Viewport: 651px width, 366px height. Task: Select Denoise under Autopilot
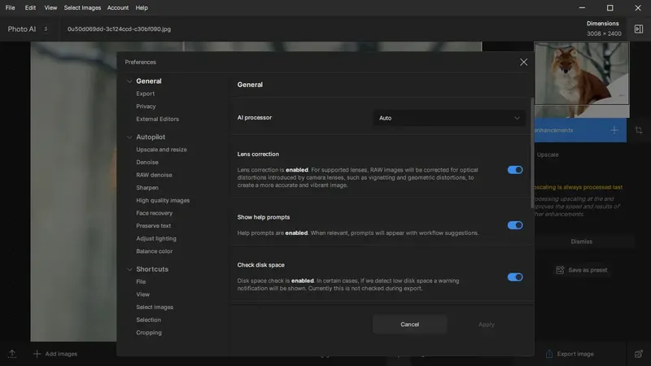pyautogui.click(x=147, y=162)
